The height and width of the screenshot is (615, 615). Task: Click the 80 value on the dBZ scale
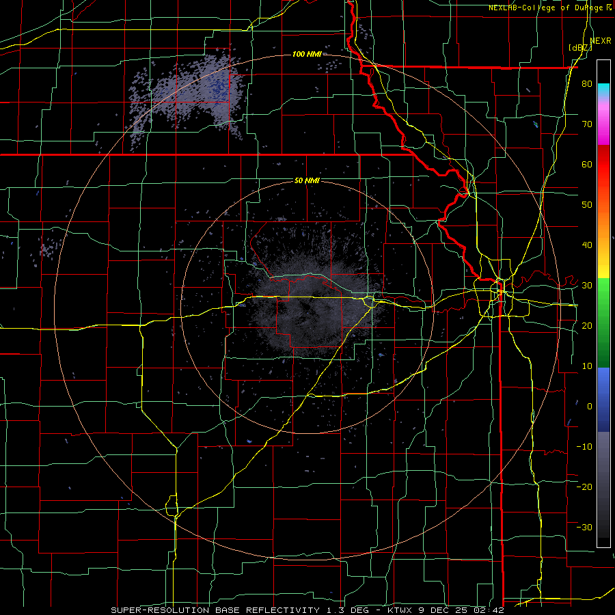click(587, 83)
